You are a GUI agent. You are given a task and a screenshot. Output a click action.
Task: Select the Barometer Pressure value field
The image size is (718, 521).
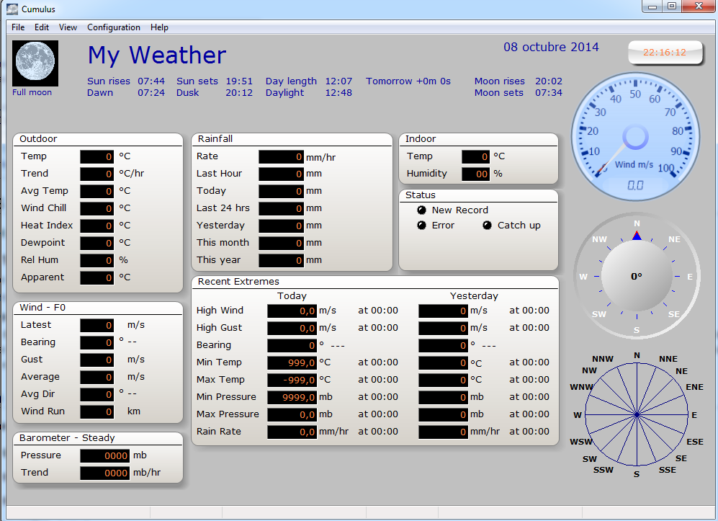pos(105,455)
